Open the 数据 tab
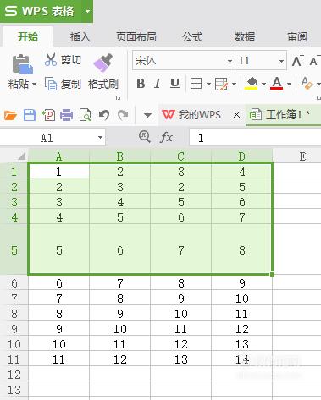 245,36
